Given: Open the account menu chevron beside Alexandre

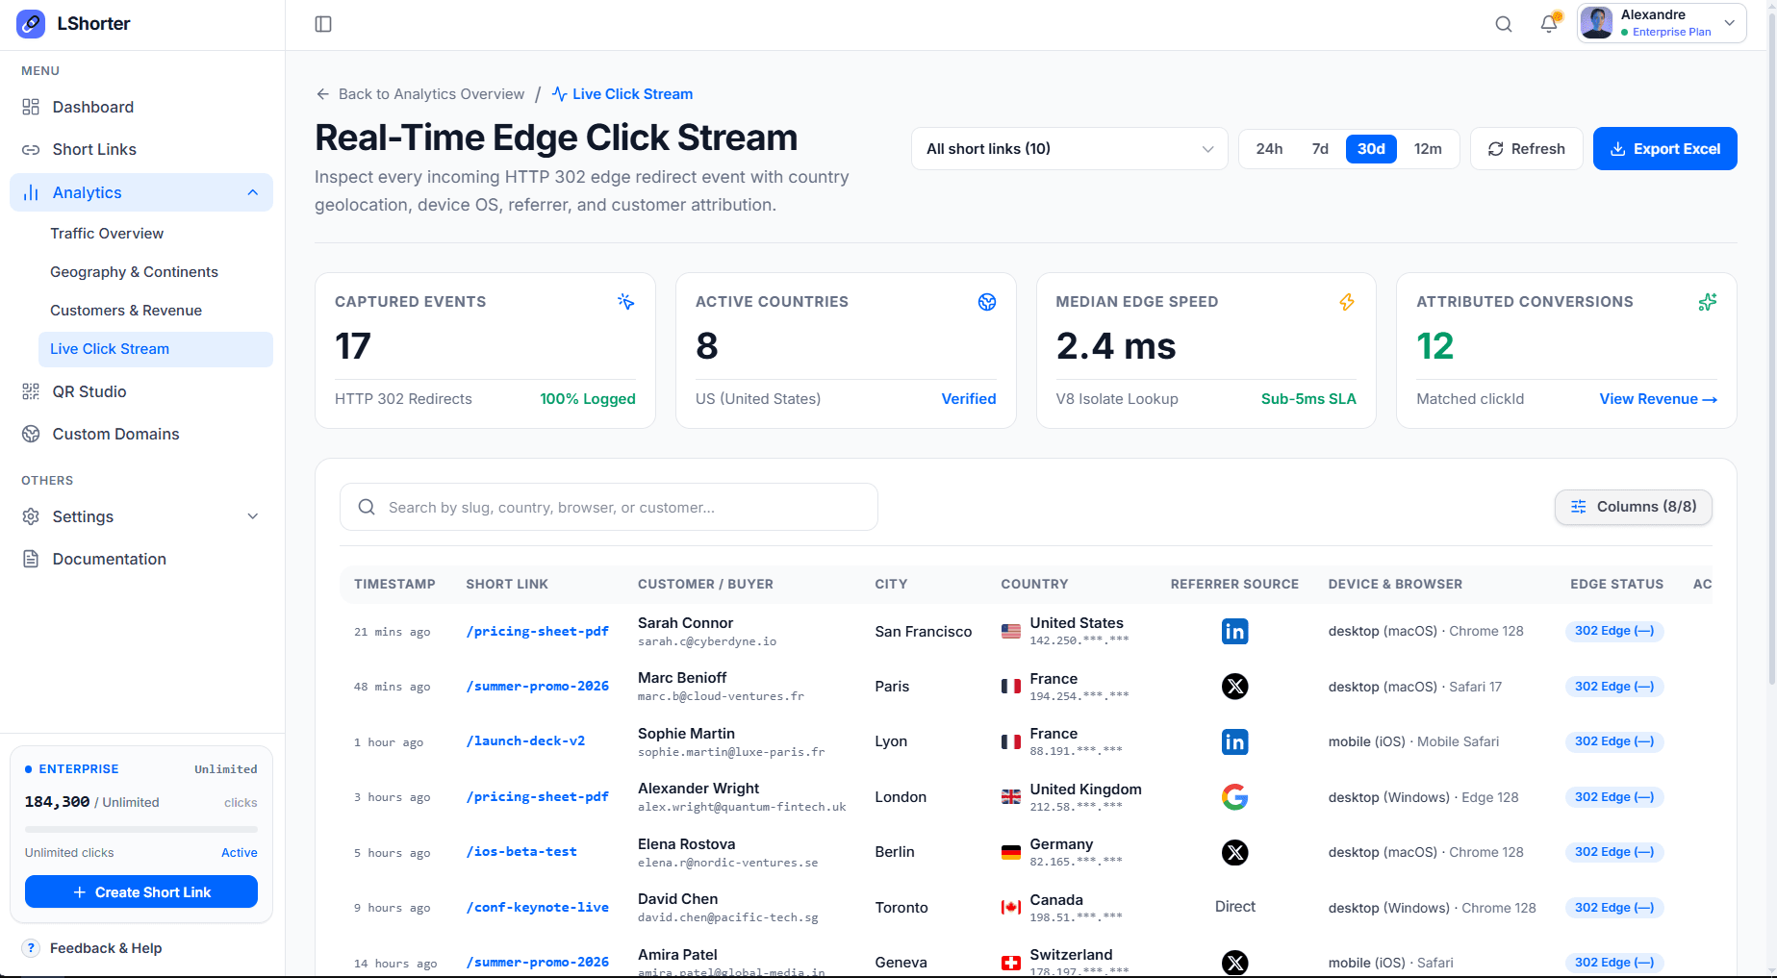Looking at the screenshot, I should pyautogui.click(x=1729, y=23).
